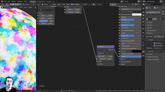Expand the Displacement panel
Viewport: 165px width, 92px height.
(x=152, y=30)
